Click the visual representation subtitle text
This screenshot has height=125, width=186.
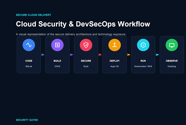pos(71,34)
